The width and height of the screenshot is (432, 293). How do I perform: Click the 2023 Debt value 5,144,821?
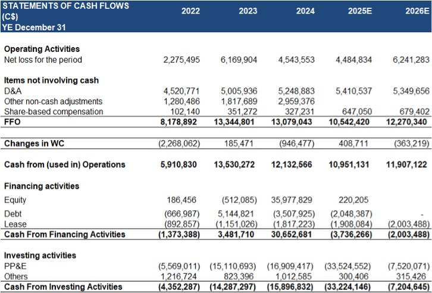click(x=239, y=213)
